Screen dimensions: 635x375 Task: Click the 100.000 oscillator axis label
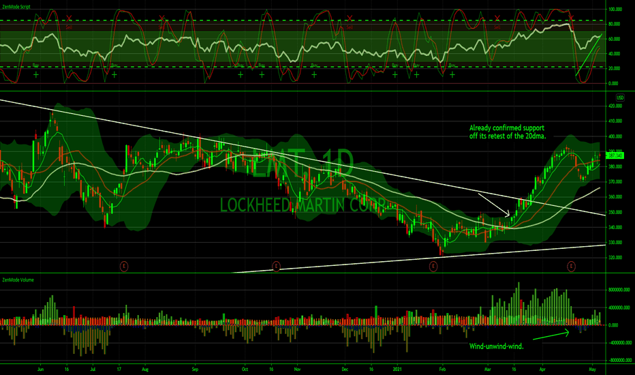(615, 10)
